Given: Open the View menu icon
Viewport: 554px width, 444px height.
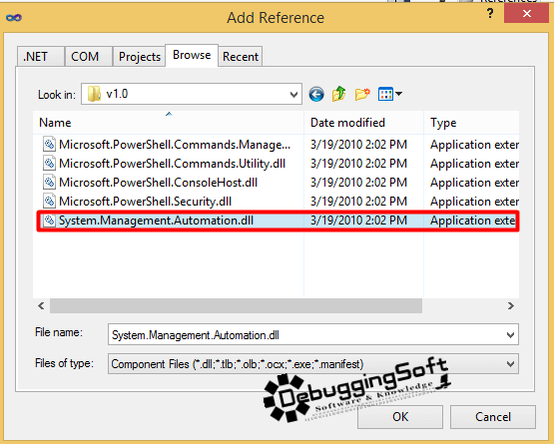Looking at the screenshot, I should (389, 94).
